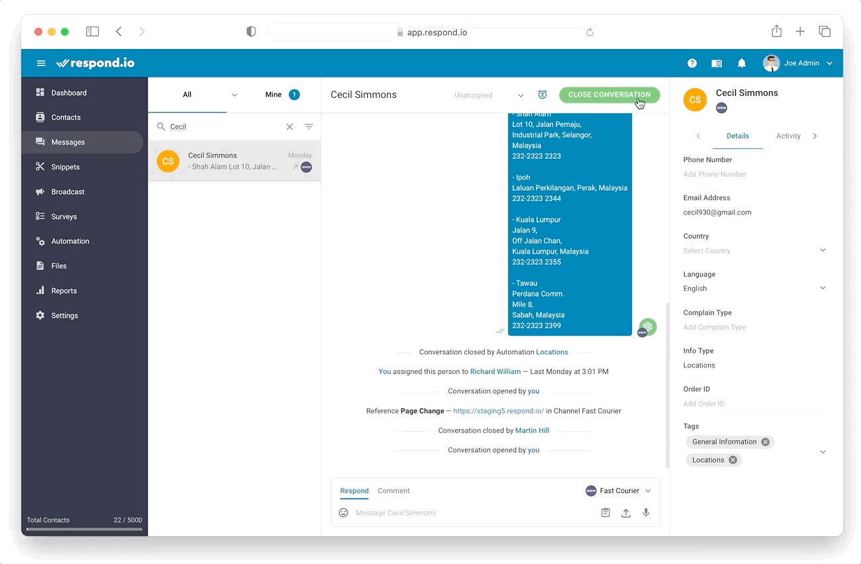861x564 pixels.
Task: Click the search magnifier icon
Action: click(161, 126)
